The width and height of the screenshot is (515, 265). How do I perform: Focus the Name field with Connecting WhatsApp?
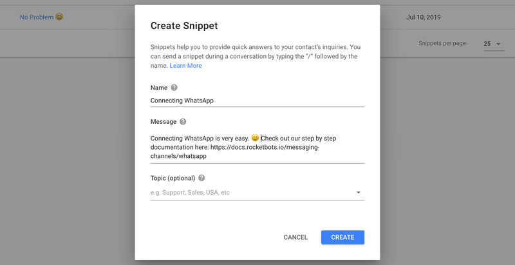point(257,101)
